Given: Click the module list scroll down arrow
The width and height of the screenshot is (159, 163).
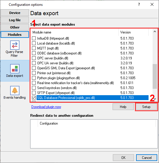Looking at the screenshot, I should [155, 99].
